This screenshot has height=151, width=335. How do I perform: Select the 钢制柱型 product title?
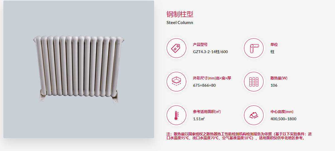[180, 14]
